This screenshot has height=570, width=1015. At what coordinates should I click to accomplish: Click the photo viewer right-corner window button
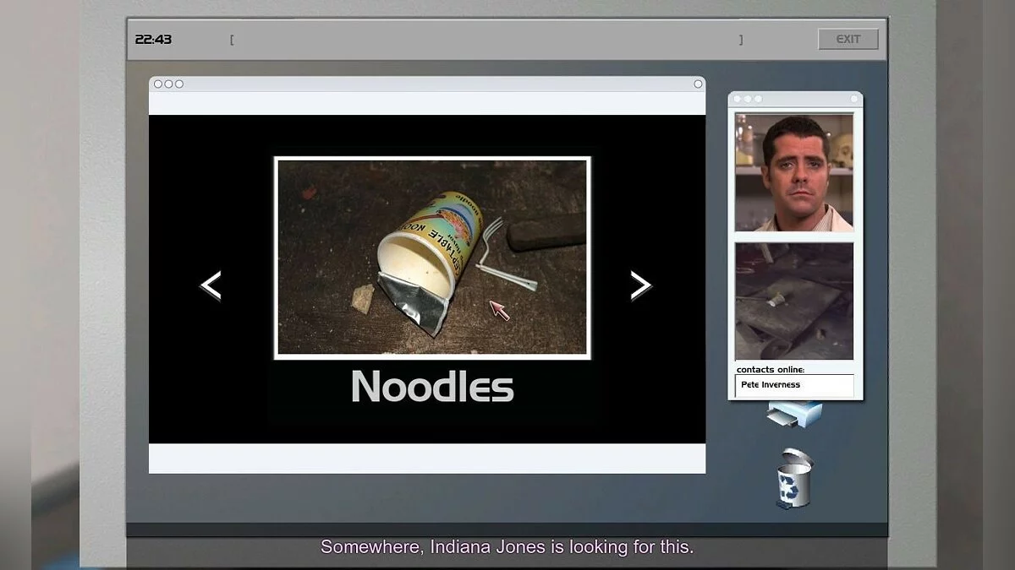[x=698, y=84]
